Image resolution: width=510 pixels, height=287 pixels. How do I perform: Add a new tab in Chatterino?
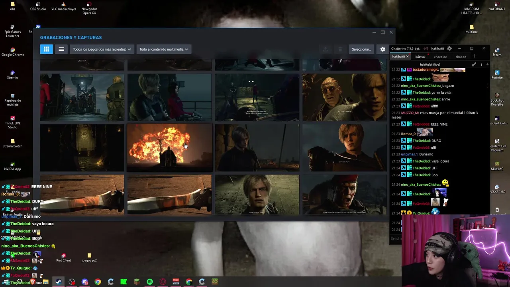[474, 56]
